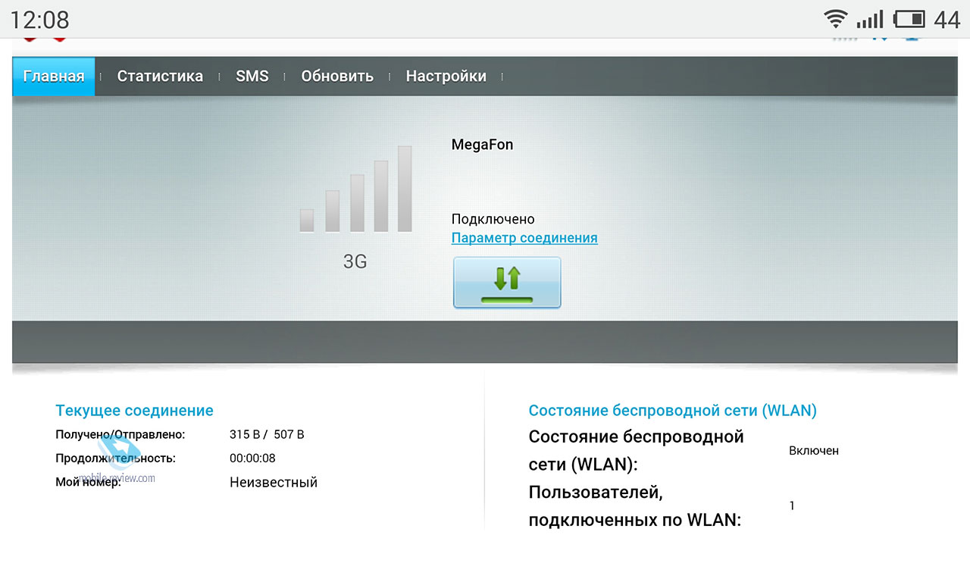Click the 3G network type label
The width and height of the screenshot is (970, 582).
(355, 262)
